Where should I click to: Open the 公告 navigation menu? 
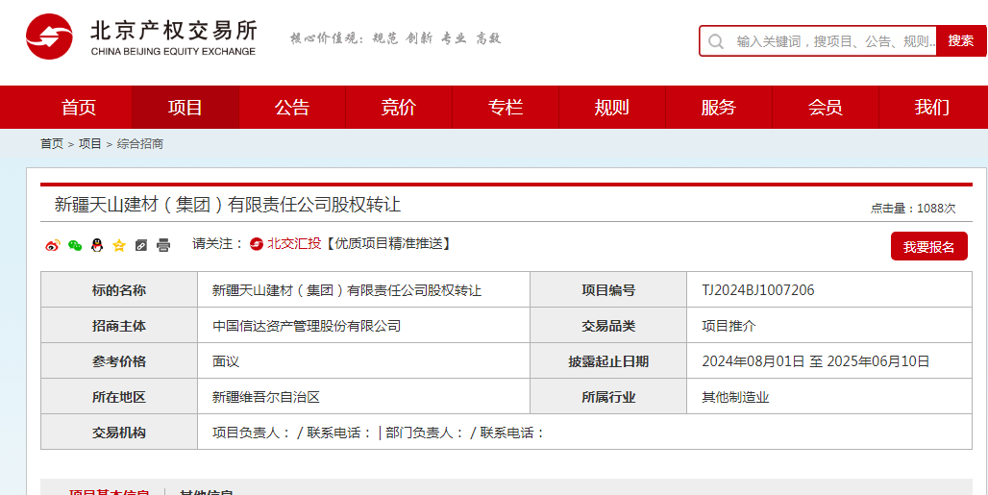point(292,107)
